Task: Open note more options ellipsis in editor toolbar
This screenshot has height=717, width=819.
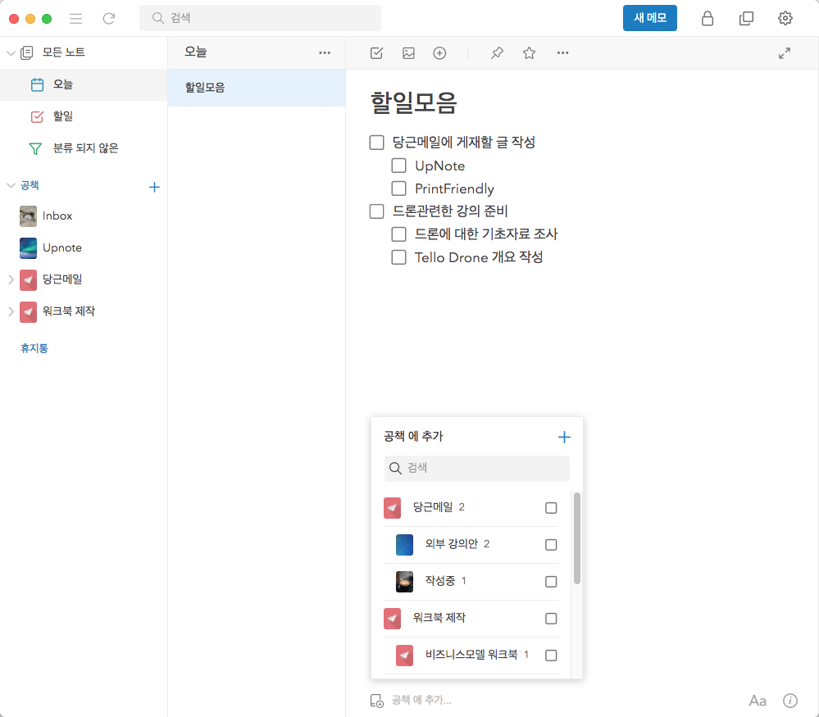Action: click(562, 52)
